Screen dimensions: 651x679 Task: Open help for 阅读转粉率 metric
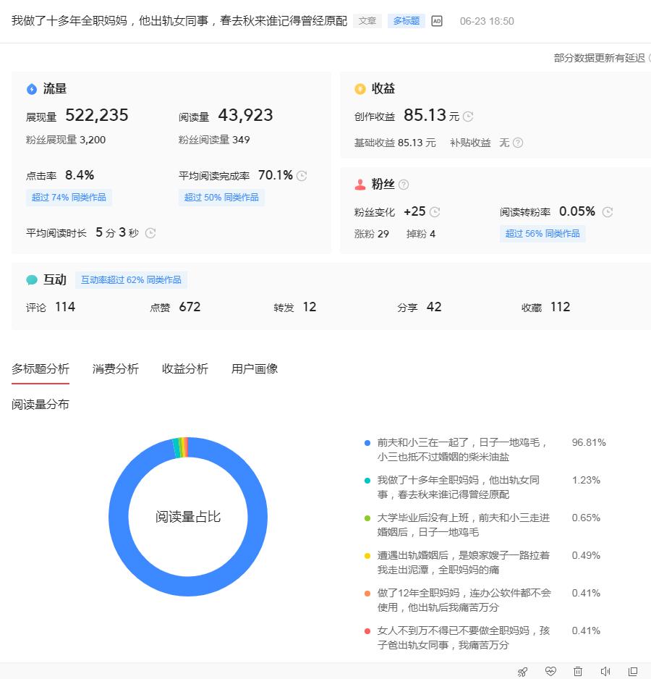(608, 212)
